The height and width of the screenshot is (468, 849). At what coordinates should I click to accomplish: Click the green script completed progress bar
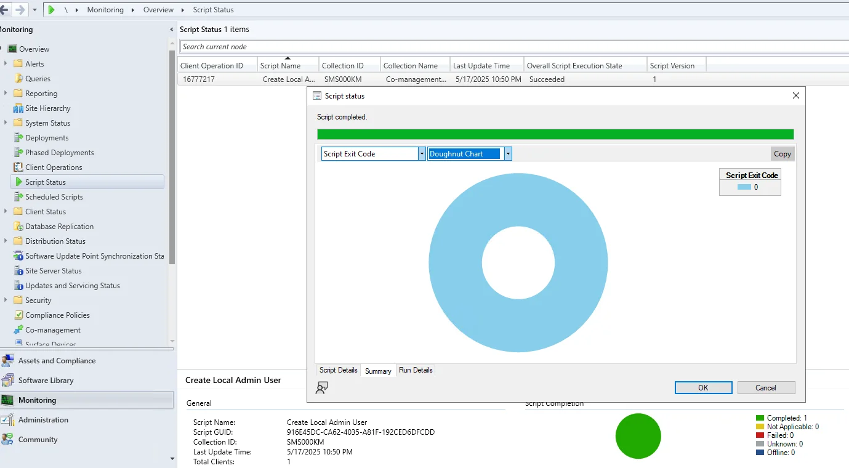pyautogui.click(x=555, y=134)
